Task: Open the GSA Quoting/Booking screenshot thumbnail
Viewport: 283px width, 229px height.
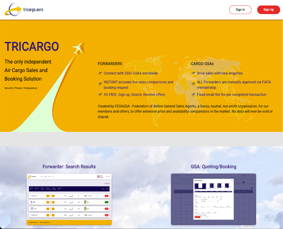Action: [x=214, y=199]
